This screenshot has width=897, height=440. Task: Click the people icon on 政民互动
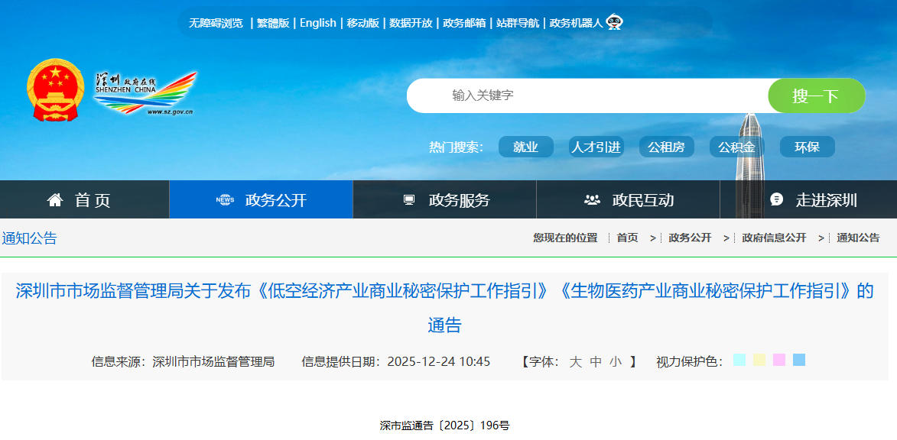click(x=590, y=199)
